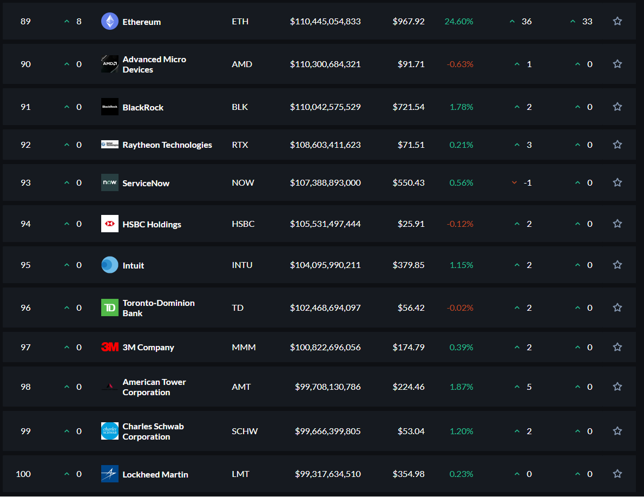Mark ServiceNow as favorite

click(x=617, y=182)
